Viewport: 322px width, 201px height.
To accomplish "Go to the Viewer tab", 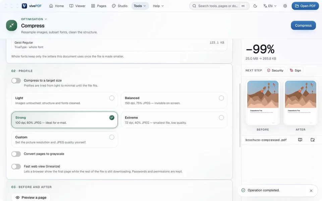I will 77,6.
